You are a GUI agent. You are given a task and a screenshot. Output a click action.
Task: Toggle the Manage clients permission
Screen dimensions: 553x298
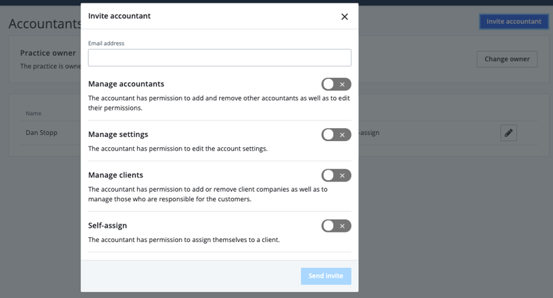point(336,175)
